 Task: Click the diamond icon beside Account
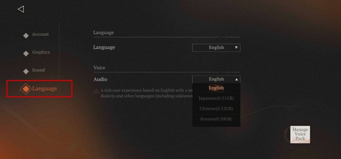click(x=26, y=36)
